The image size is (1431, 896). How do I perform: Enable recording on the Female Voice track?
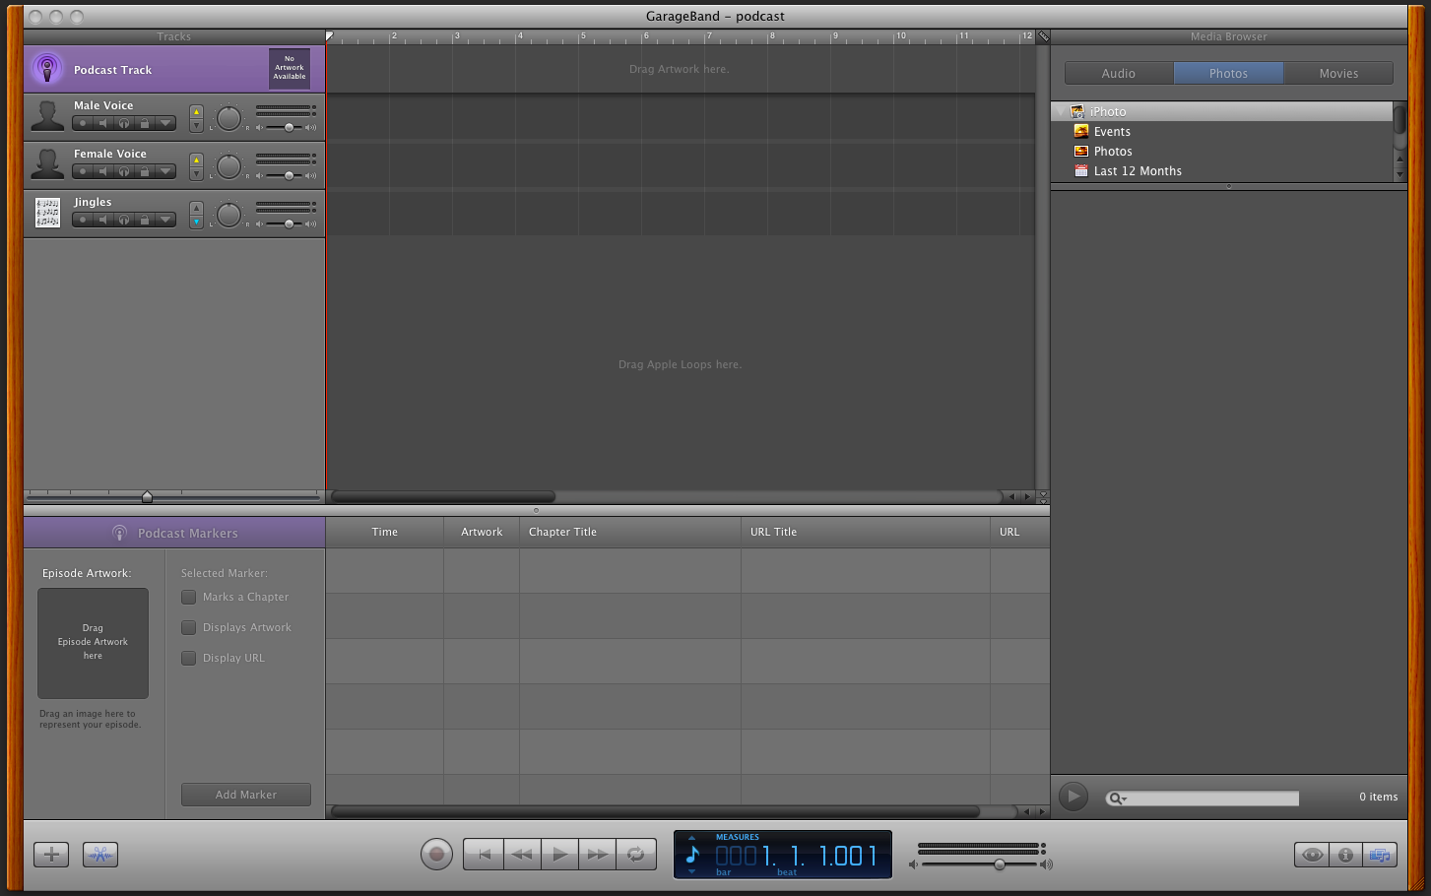83,171
